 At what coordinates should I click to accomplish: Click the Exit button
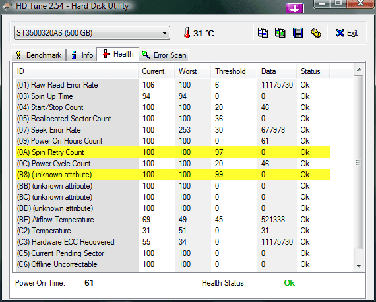pos(347,33)
